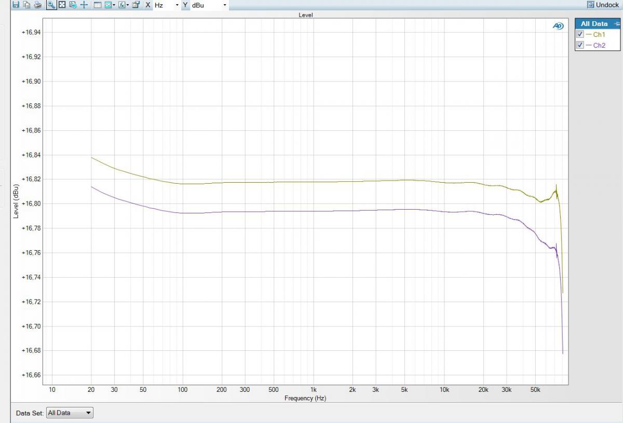This screenshot has width=623, height=423.
Task: Open arrow beside the graph view icon
Action: [114, 5]
